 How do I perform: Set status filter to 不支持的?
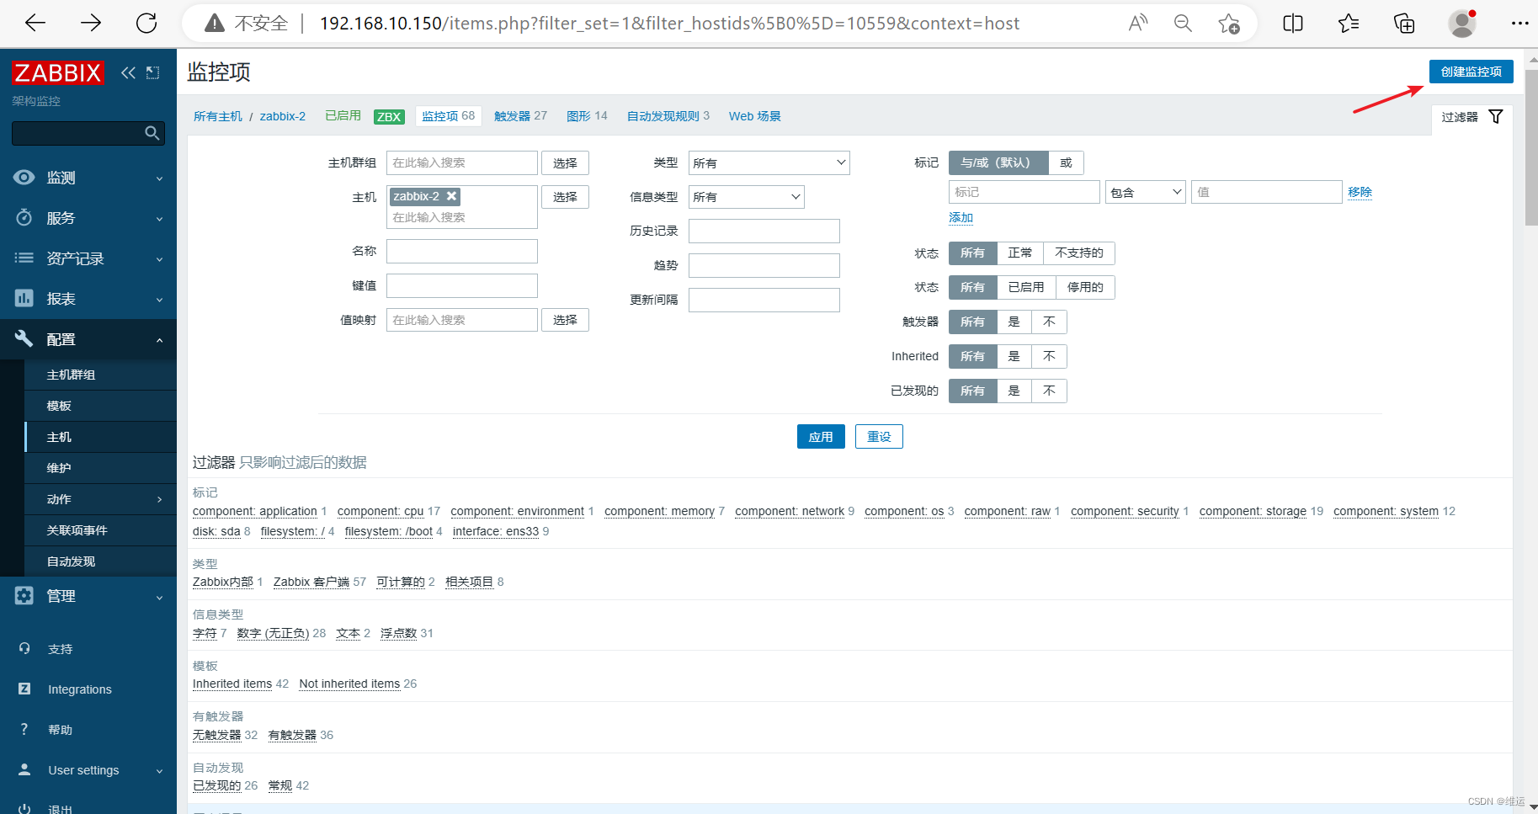coord(1079,253)
